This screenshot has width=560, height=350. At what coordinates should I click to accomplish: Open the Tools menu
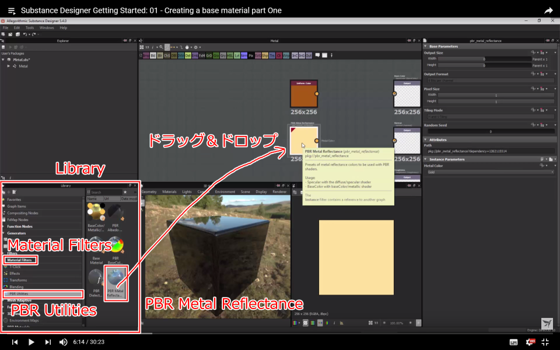coord(30,27)
